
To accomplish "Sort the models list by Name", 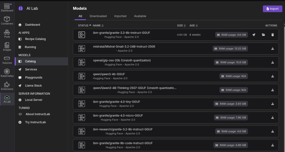I will tap(97, 25).
